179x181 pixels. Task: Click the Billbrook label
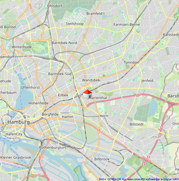pyautogui.click(x=102, y=159)
